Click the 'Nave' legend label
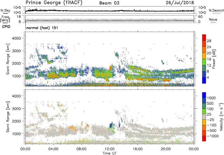This screenshot has width=224, height=155. coord(213,20)
